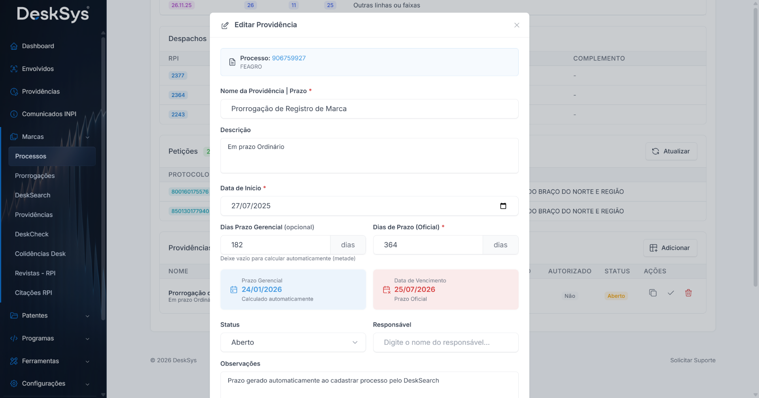This screenshot has height=398, width=759.
Task: Click the Envolvidos people icon
Action: pos(14,69)
